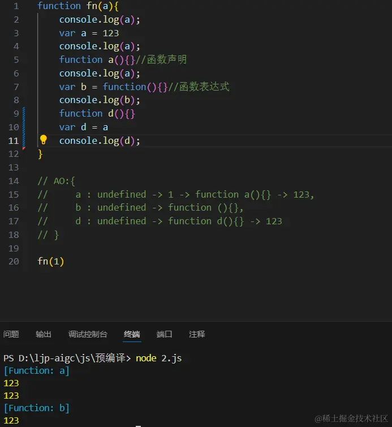
Task: Open the 输出 panel tab
Action: click(44, 334)
